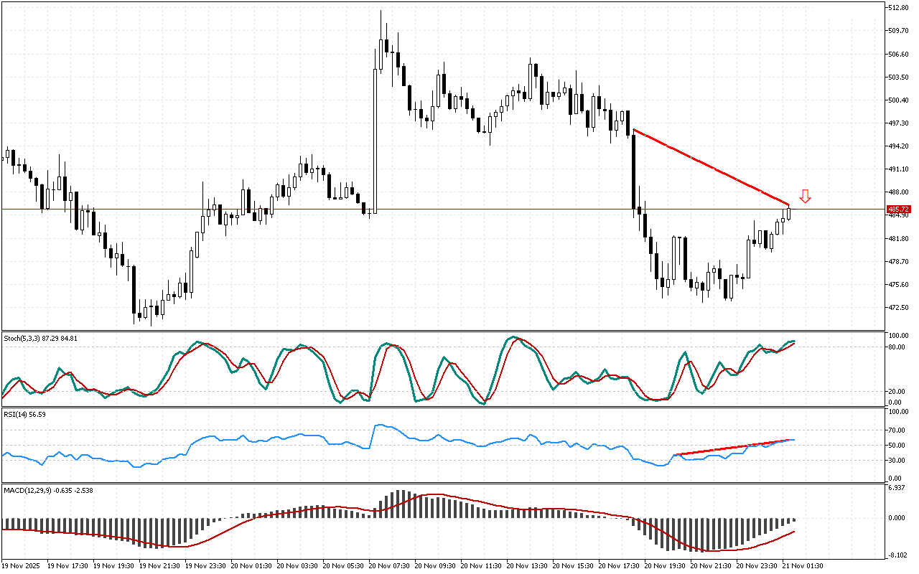Viewport: 919px width, 574px height.
Task: Click the 19 Nov 2025 date label
Action: [22, 565]
